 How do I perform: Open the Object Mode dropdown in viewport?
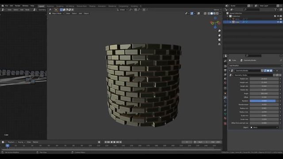[57, 13]
